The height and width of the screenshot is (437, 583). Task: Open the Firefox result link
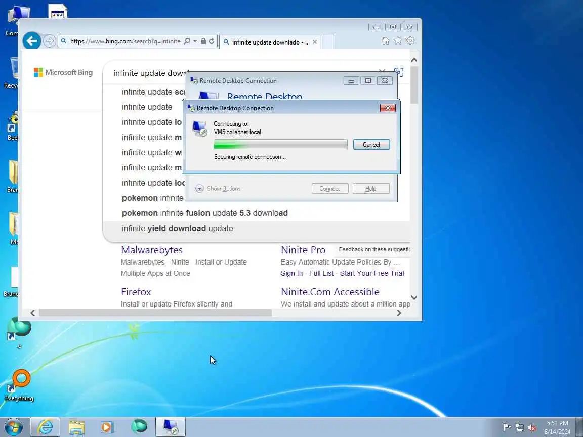[x=136, y=292]
